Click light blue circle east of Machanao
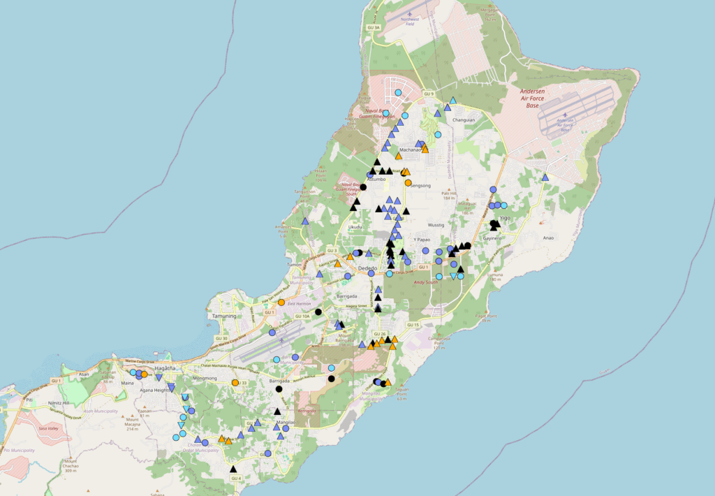Screen dimensions: 715x496 click(x=438, y=134)
